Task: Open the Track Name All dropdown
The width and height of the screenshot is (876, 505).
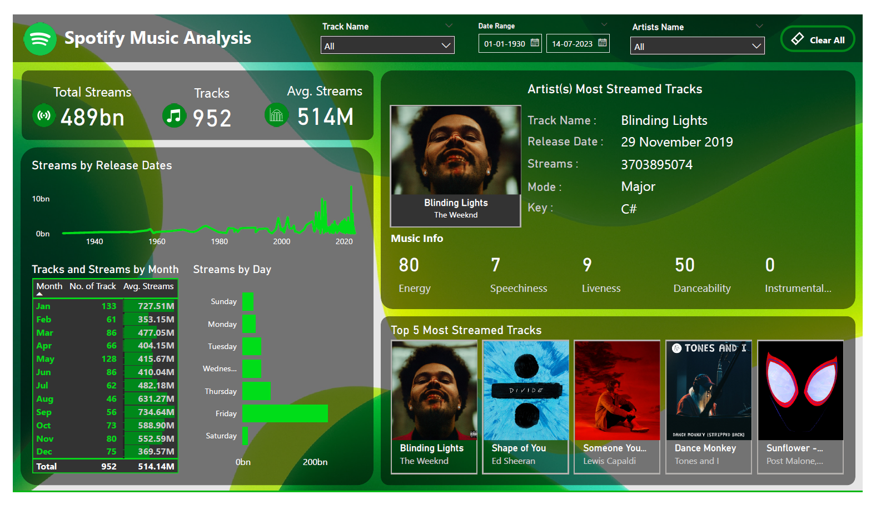Action: point(387,46)
